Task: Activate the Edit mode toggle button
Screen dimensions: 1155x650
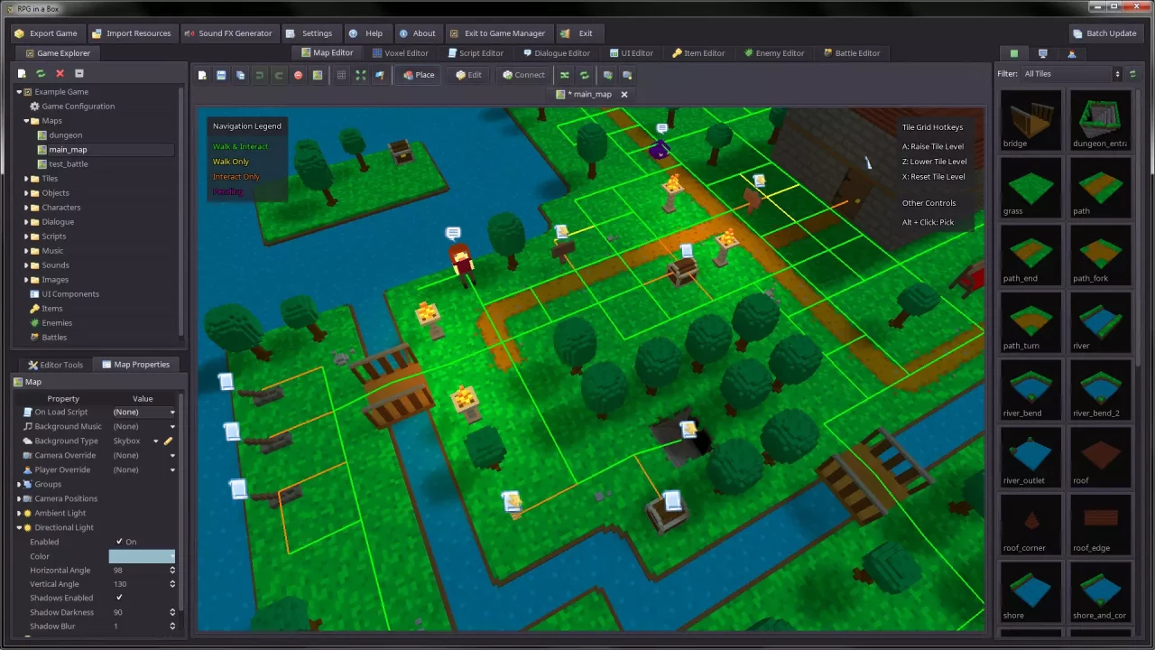Action: [x=468, y=75]
